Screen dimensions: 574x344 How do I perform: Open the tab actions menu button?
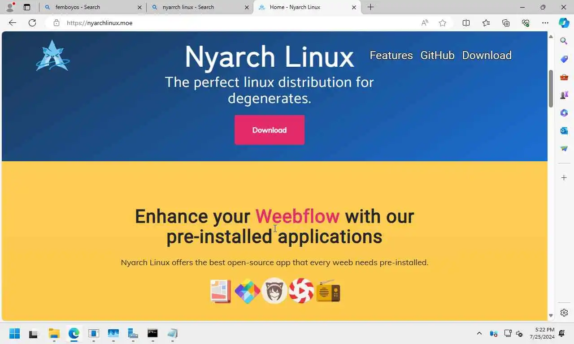point(27,7)
